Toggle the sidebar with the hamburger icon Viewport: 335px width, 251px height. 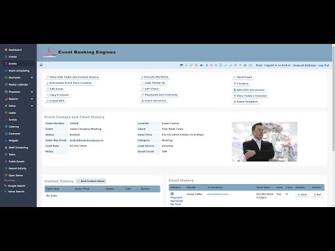click(41, 65)
